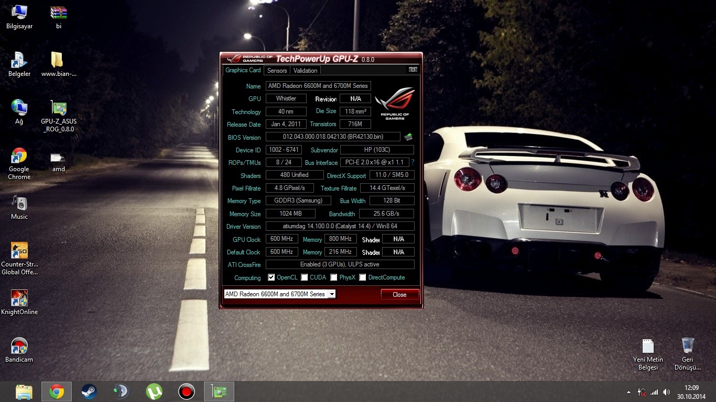
Task: Click the 216 MHz default memory clock
Action: pyautogui.click(x=340, y=252)
